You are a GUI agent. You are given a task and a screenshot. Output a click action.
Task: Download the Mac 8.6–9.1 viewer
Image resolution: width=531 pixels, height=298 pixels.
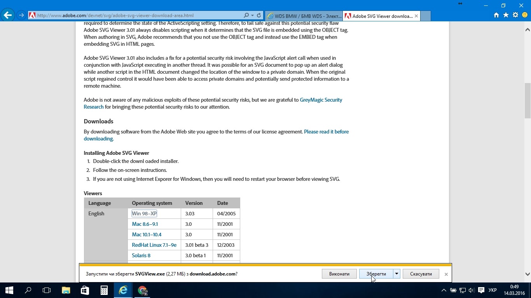(x=145, y=224)
